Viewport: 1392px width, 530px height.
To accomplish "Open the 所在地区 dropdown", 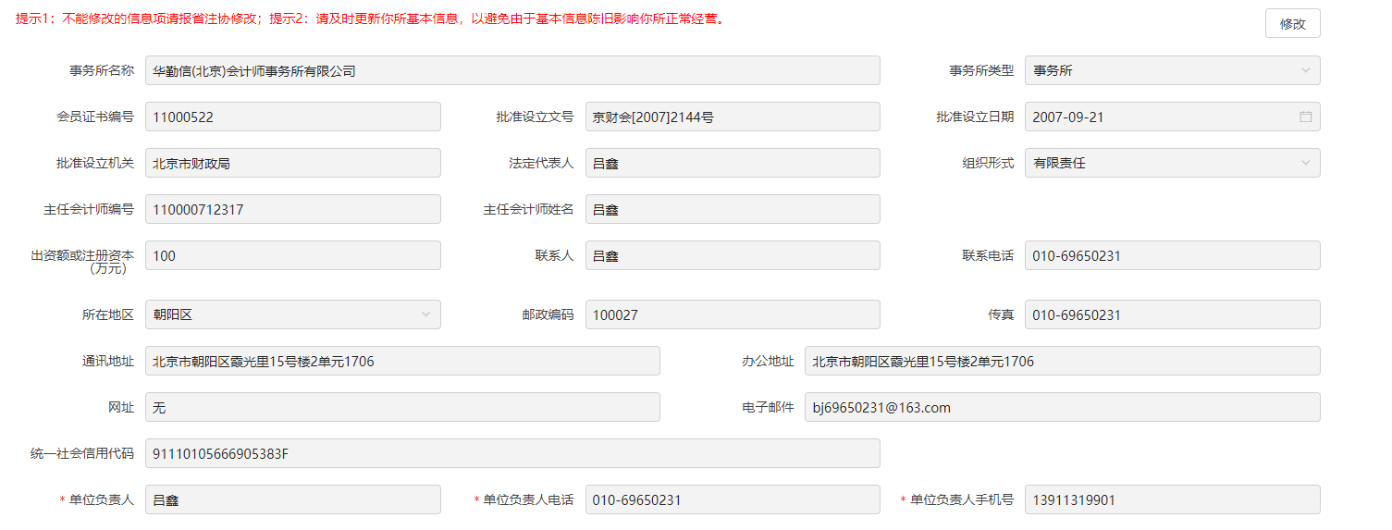I will pos(292,314).
